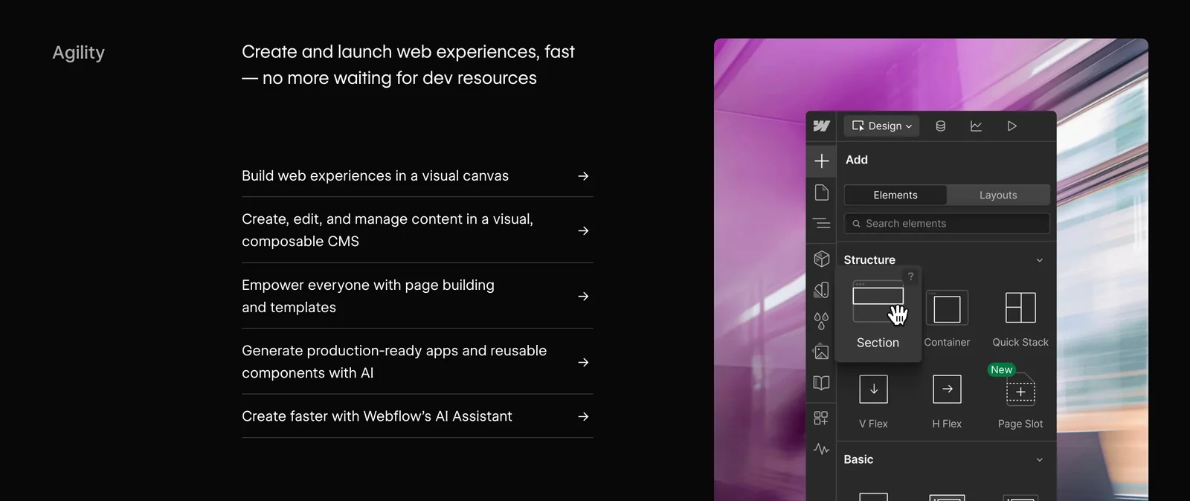This screenshot has height=501, width=1190.
Task: Open the CMS database icon
Action: pos(940,126)
